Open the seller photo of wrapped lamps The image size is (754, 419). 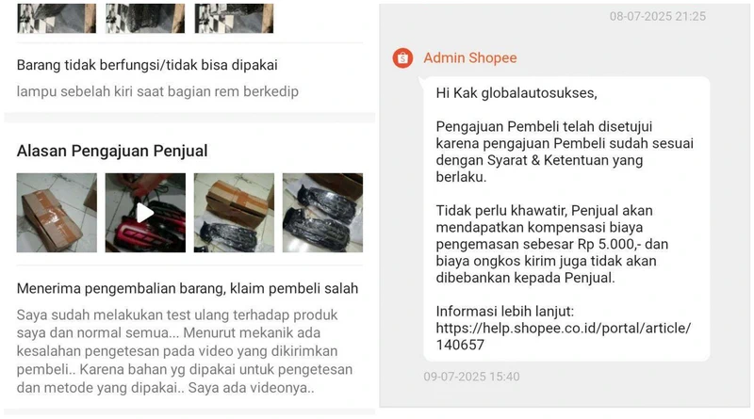(322, 213)
